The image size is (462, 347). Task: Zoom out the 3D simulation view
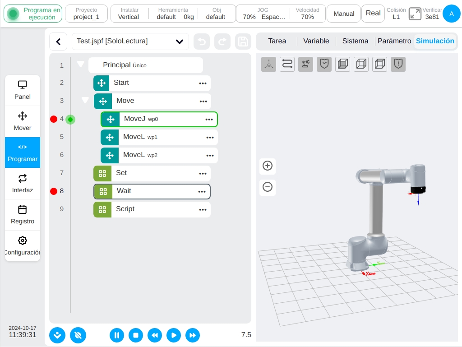[x=268, y=187]
